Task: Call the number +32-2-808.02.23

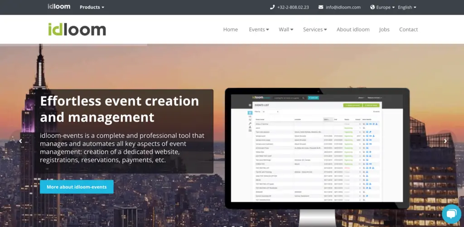Action: pos(293,7)
